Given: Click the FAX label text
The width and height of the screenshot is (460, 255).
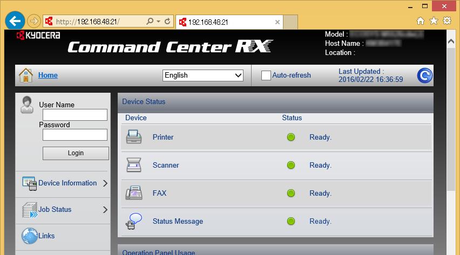Looking at the screenshot, I should (159, 193).
